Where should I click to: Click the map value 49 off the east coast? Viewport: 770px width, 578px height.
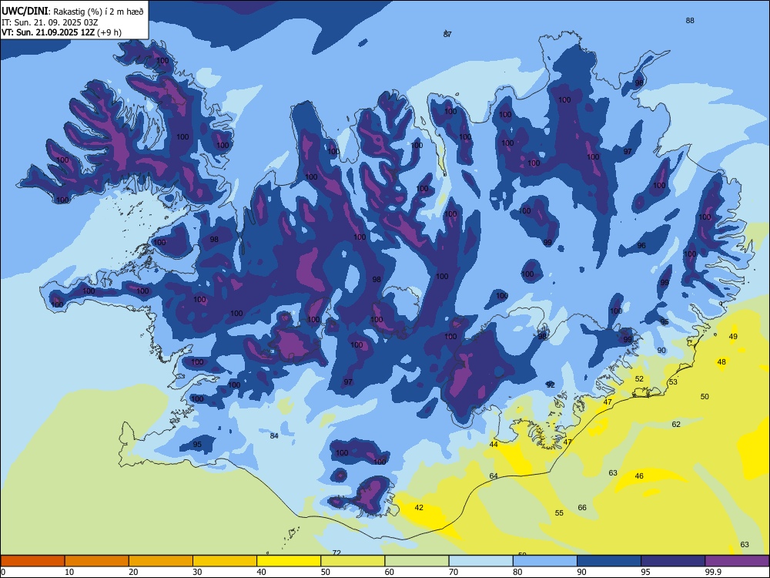coord(733,337)
